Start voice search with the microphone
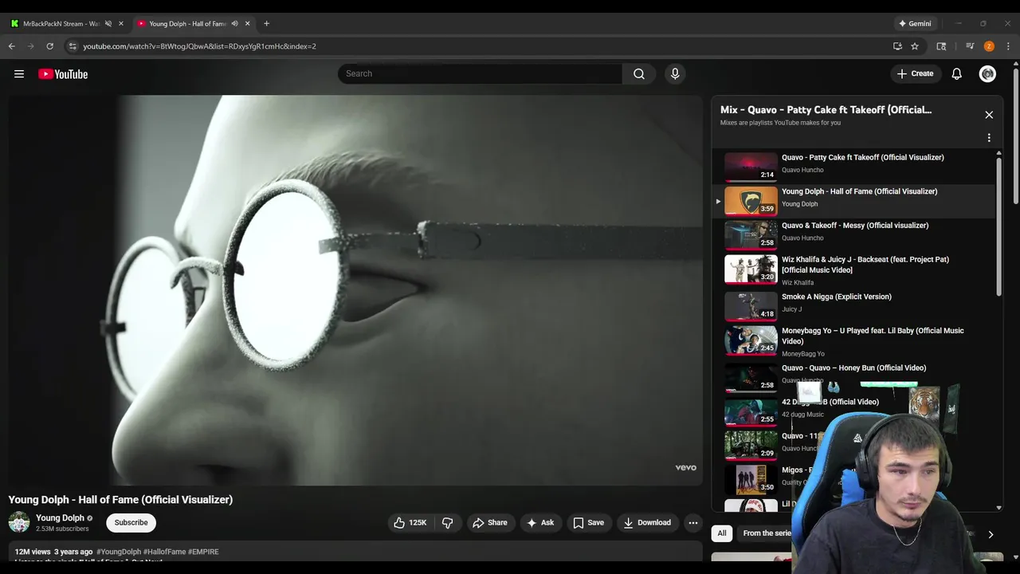 [x=675, y=73]
